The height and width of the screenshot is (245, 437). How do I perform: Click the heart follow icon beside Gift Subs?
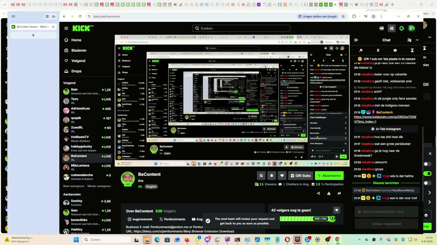[x=282, y=176]
